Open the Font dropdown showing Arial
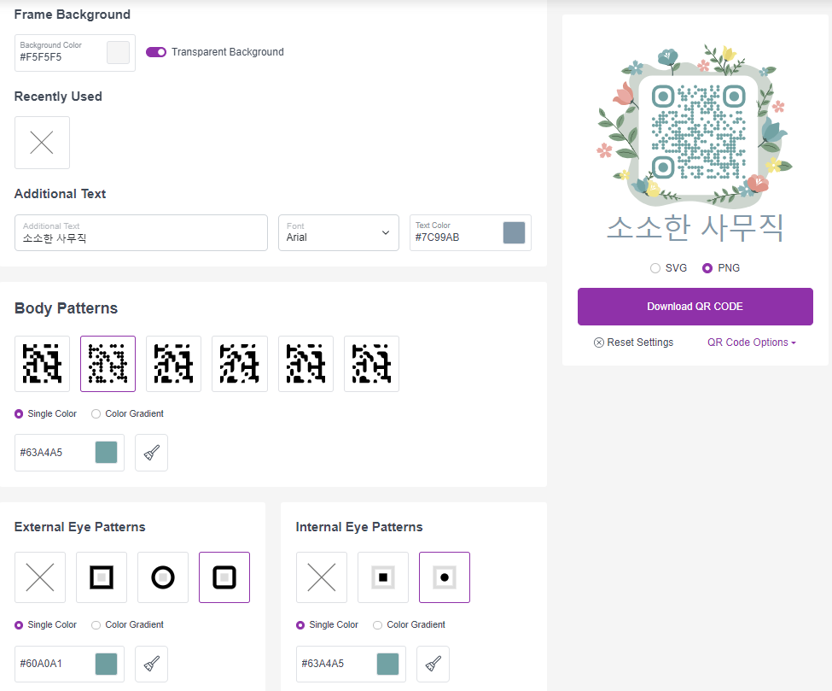The width and height of the screenshot is (832, 691). click(x=339, y=232)
